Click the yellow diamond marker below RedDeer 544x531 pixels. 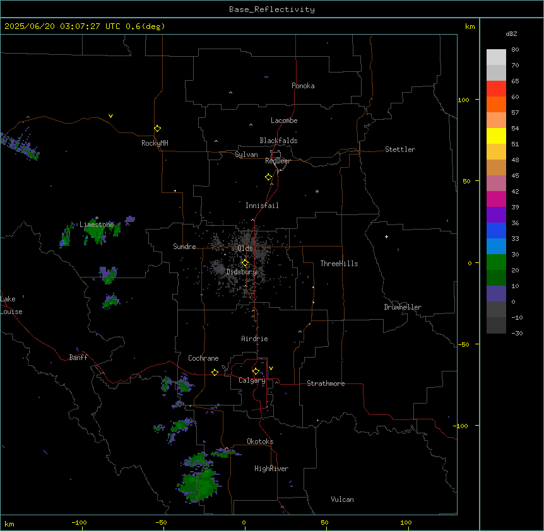(268, 177)
